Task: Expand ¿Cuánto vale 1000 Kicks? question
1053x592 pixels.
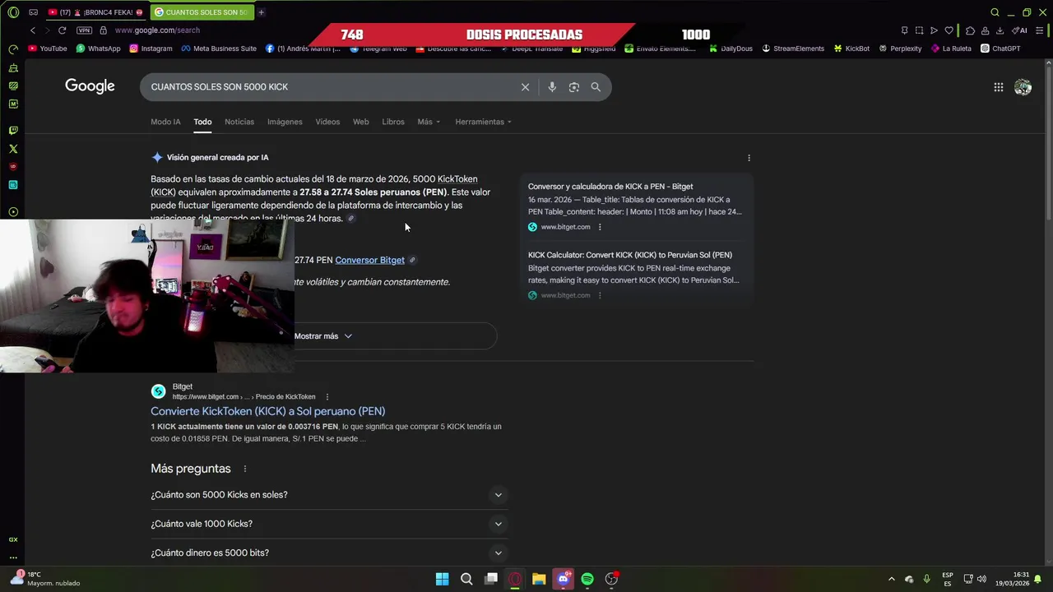Action: tap(327, 524)
